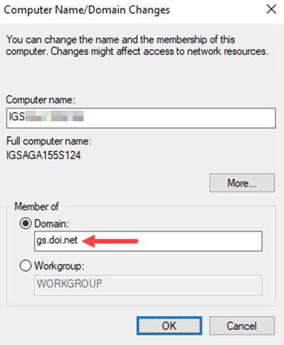Viewport: 284px width, 345px height.
Task: Click the "Workgroup:" label text
Action: (59, 266)
